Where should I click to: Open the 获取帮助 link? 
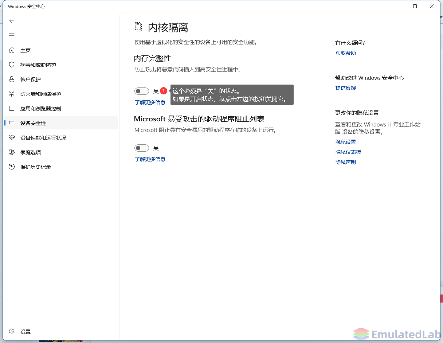345,53
